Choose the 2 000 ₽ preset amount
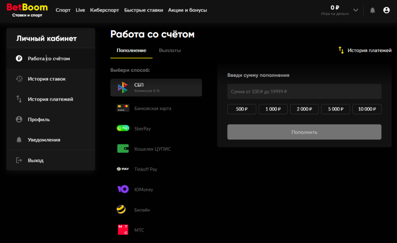The width and height of the screenshot is (397, 243). [x=304, y=109]
